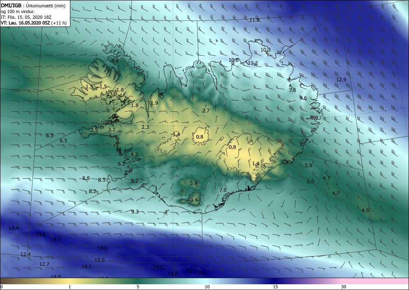
Task: Click the title text 'DMI/IGB : Úrkomumætti (mm)'
Action: [33, 5]
